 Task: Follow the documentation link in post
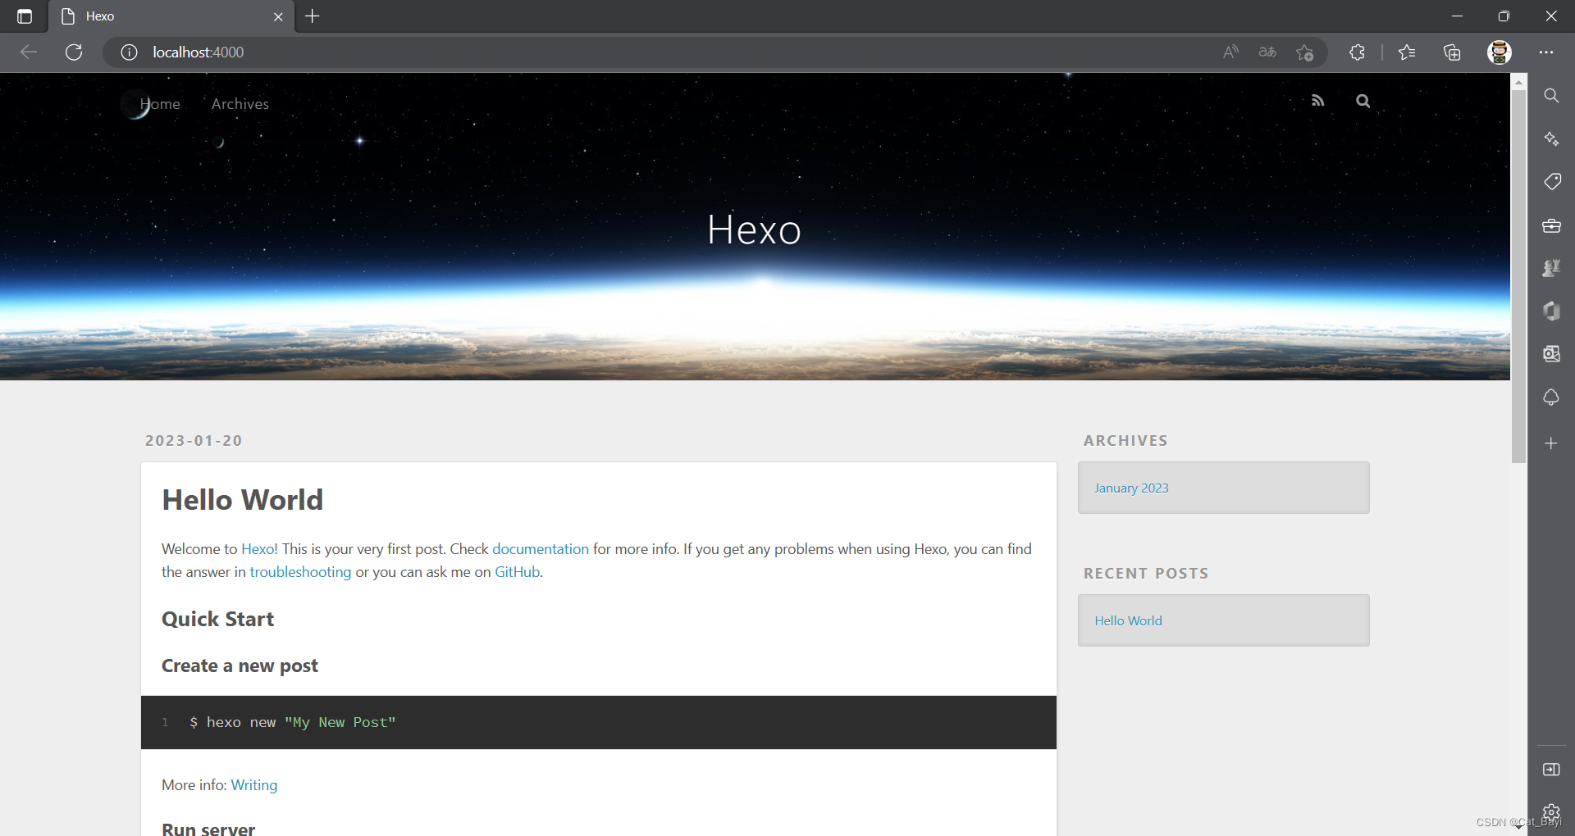[540, 549]
